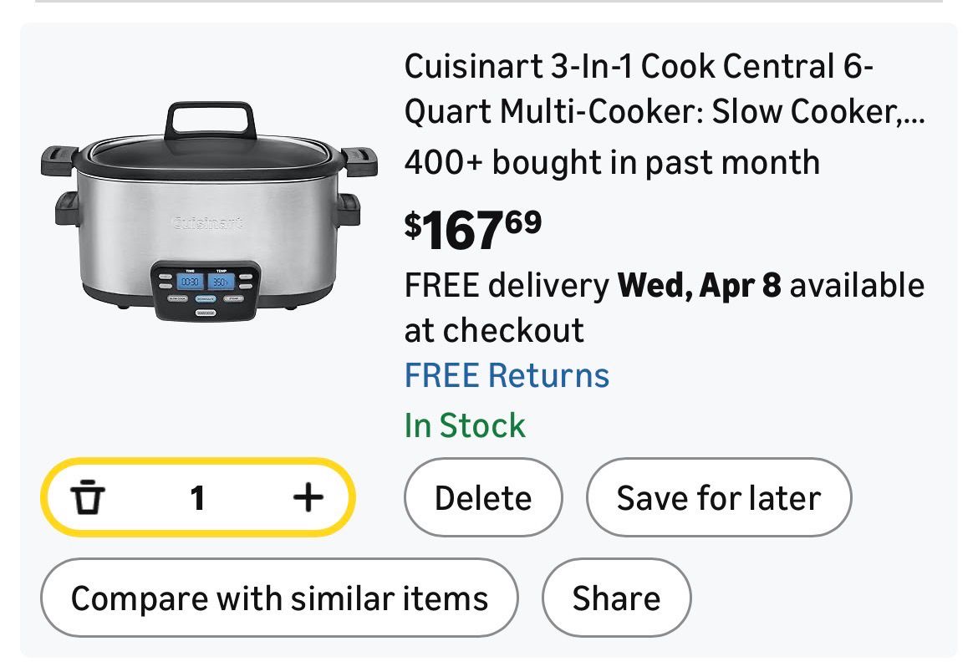Click the Cuisinart logo on the cooker image
978x672 pixels.
point(208,223)
